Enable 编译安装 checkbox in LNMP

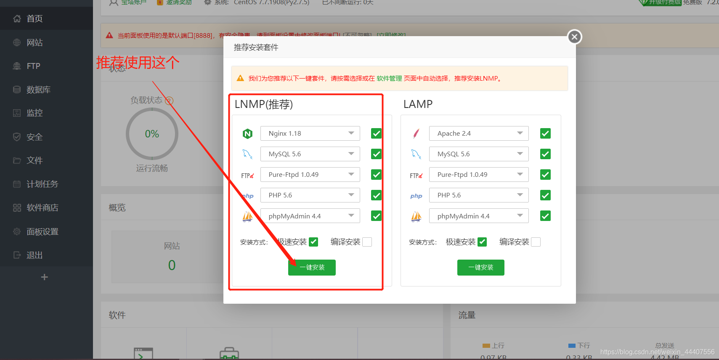pos(367,242)
